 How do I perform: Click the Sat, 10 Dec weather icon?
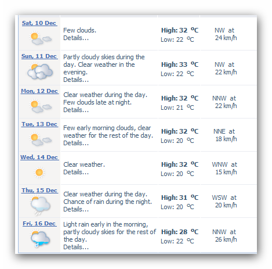coord(41,38)
